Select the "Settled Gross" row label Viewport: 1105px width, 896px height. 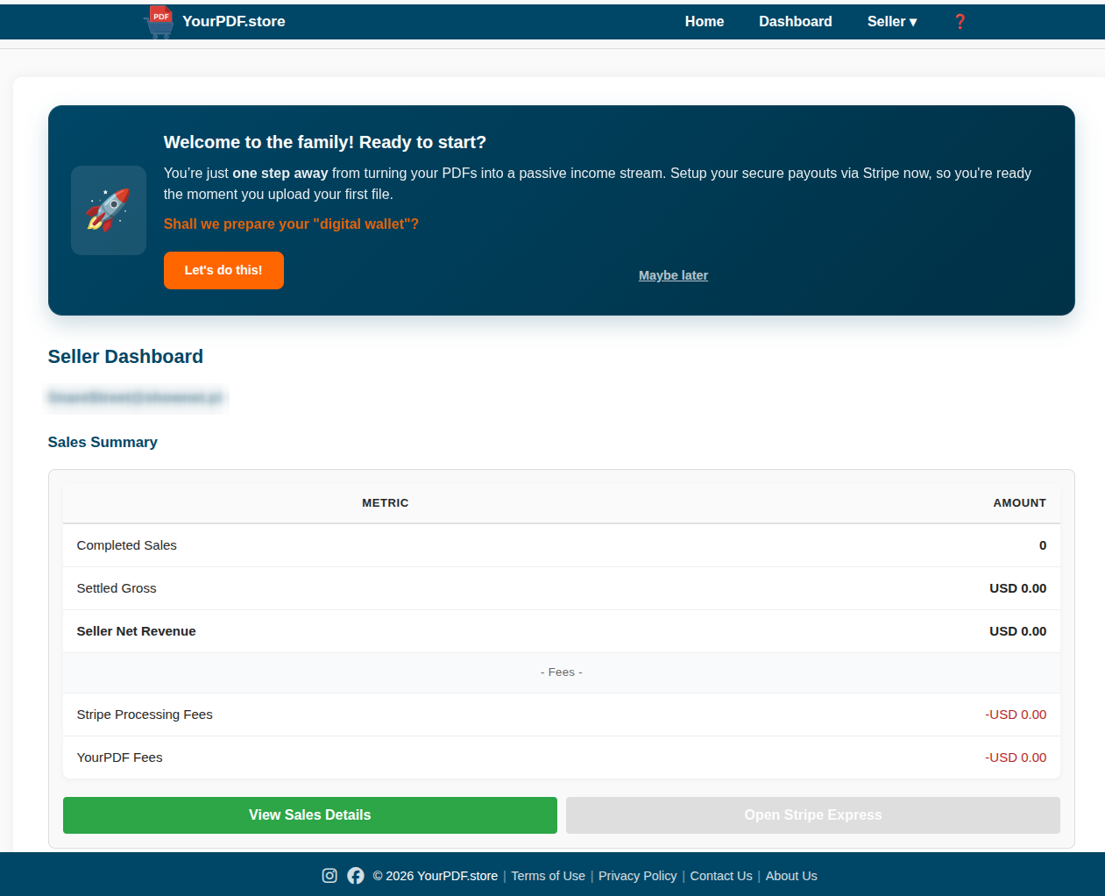(x=117, y=588)
